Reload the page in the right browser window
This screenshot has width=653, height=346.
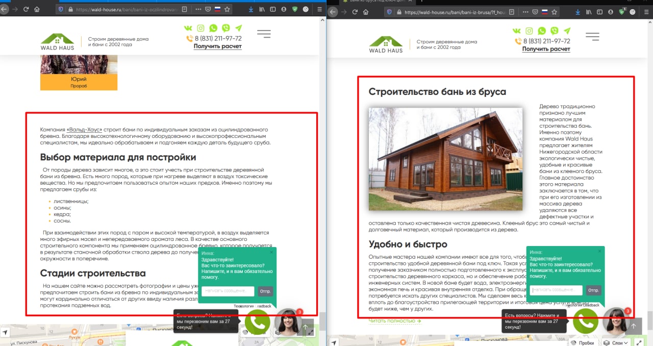(x=354, y=12)
